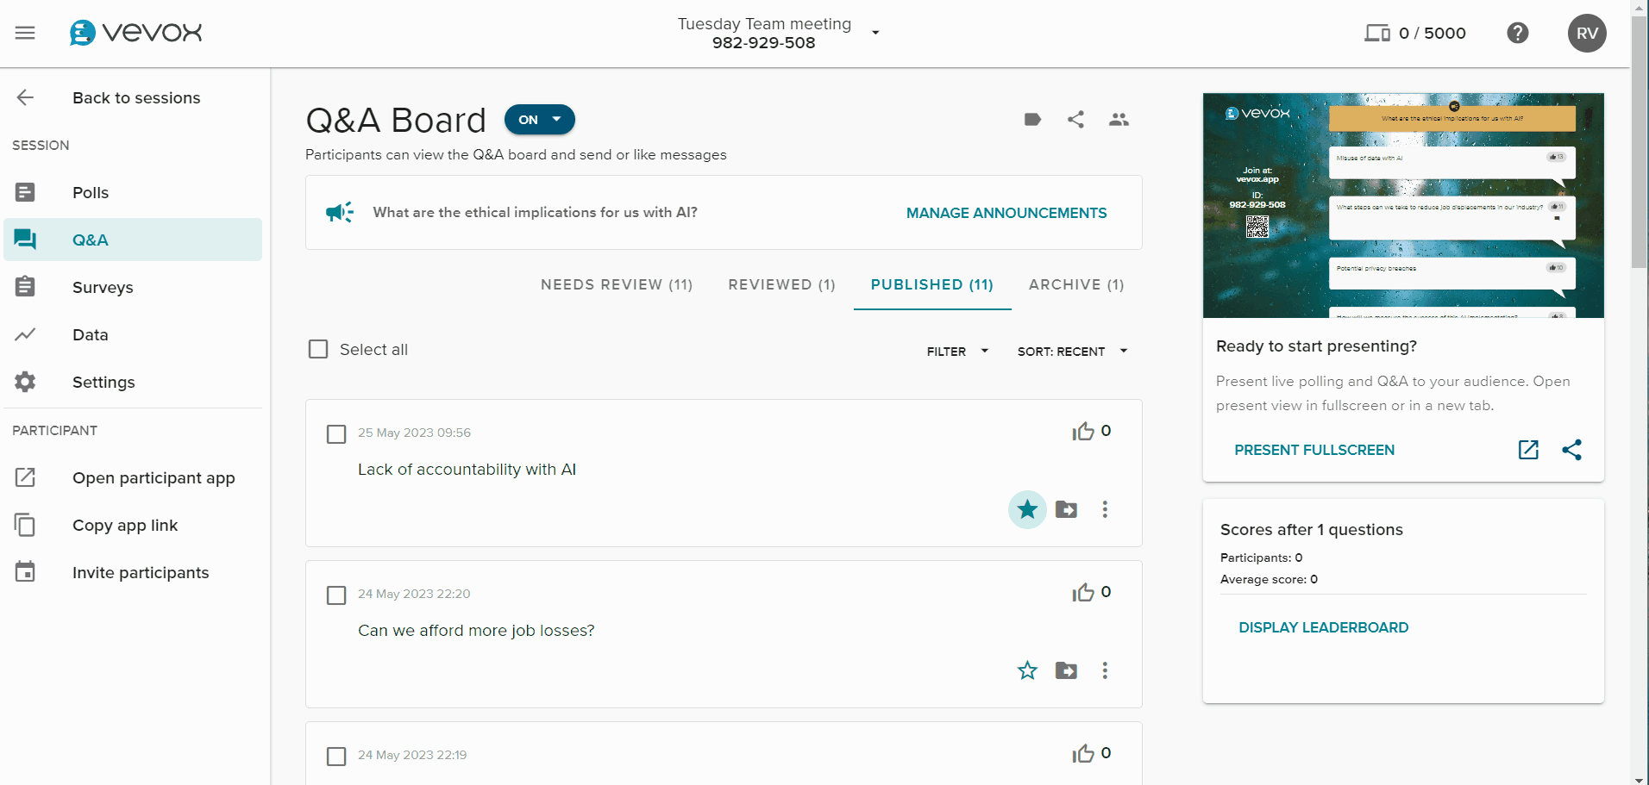Switch to the NEEDS REVIEW tab
The width and height of the screenshot is (1649, 785).
617,284
